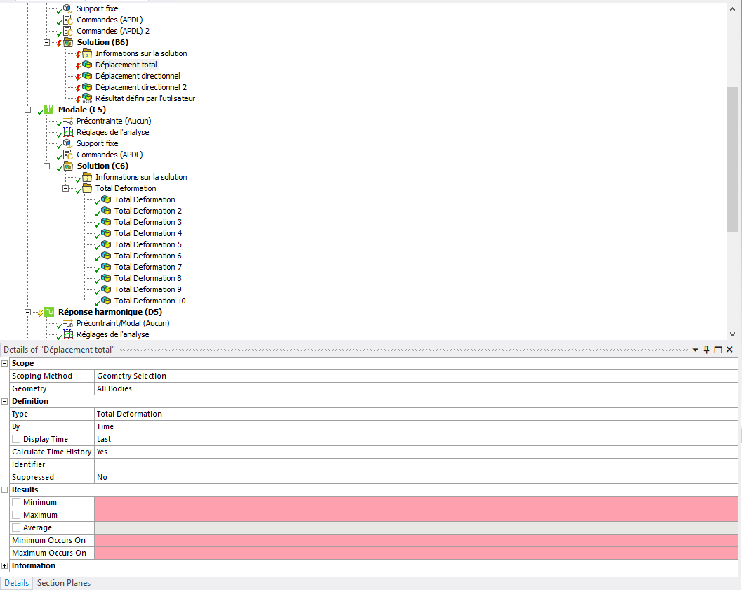Toggle the Maximum result checkbox
This screenshot has width=742, height=590.
pyautogui.click(x=16, y=515)
